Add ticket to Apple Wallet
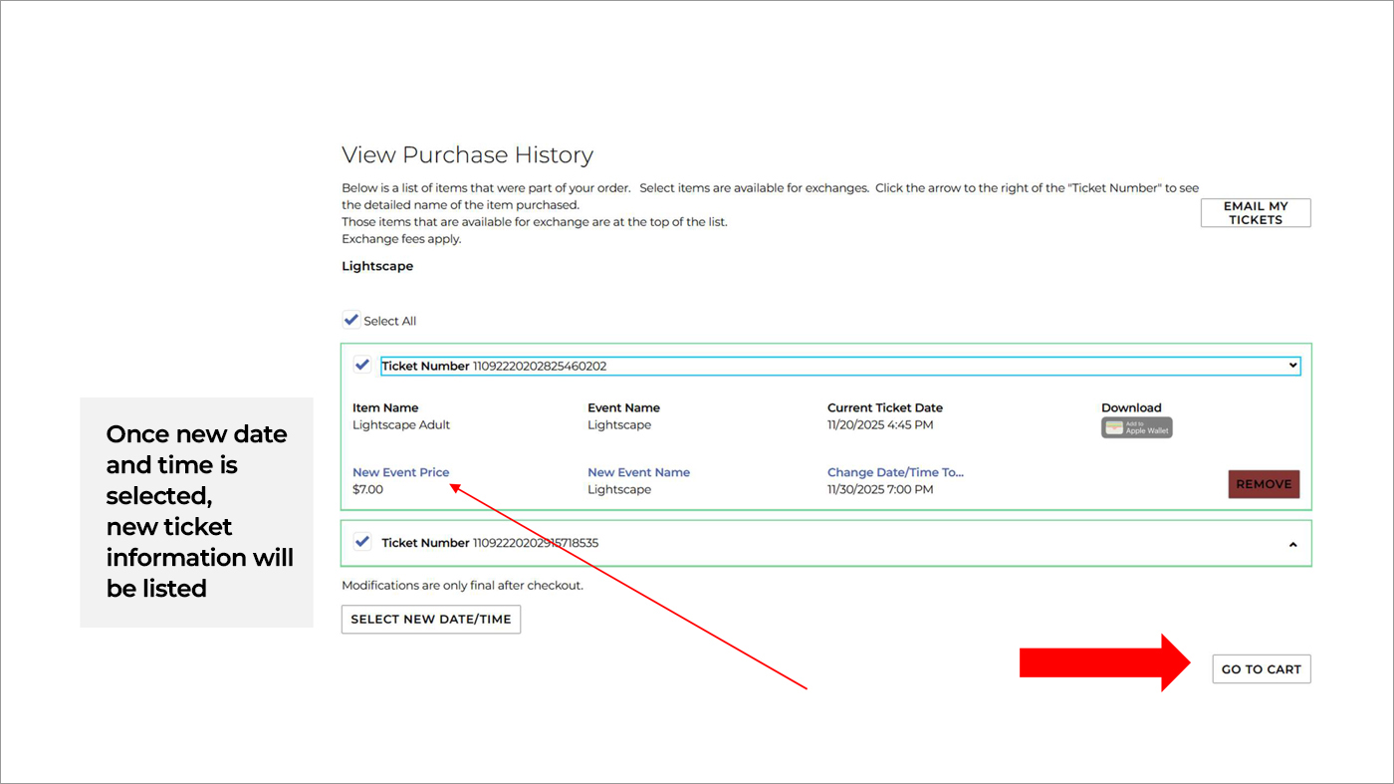1394x784 pixels. tap(1136, 427)
